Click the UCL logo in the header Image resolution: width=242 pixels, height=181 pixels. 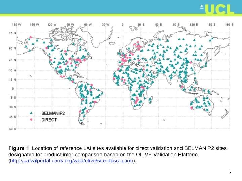coord(217,9)
